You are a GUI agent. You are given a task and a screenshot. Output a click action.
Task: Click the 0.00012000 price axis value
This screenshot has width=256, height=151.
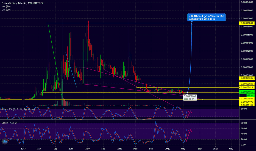[x=247, y=51]
